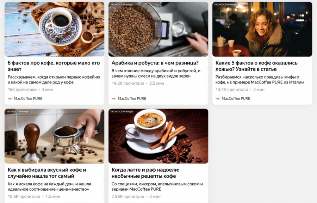Click description 'Рассказываем, когда открыли первую кофейню'
Image resolution: width=317 pixels, height=203 pixels.
tap(54, 80)
